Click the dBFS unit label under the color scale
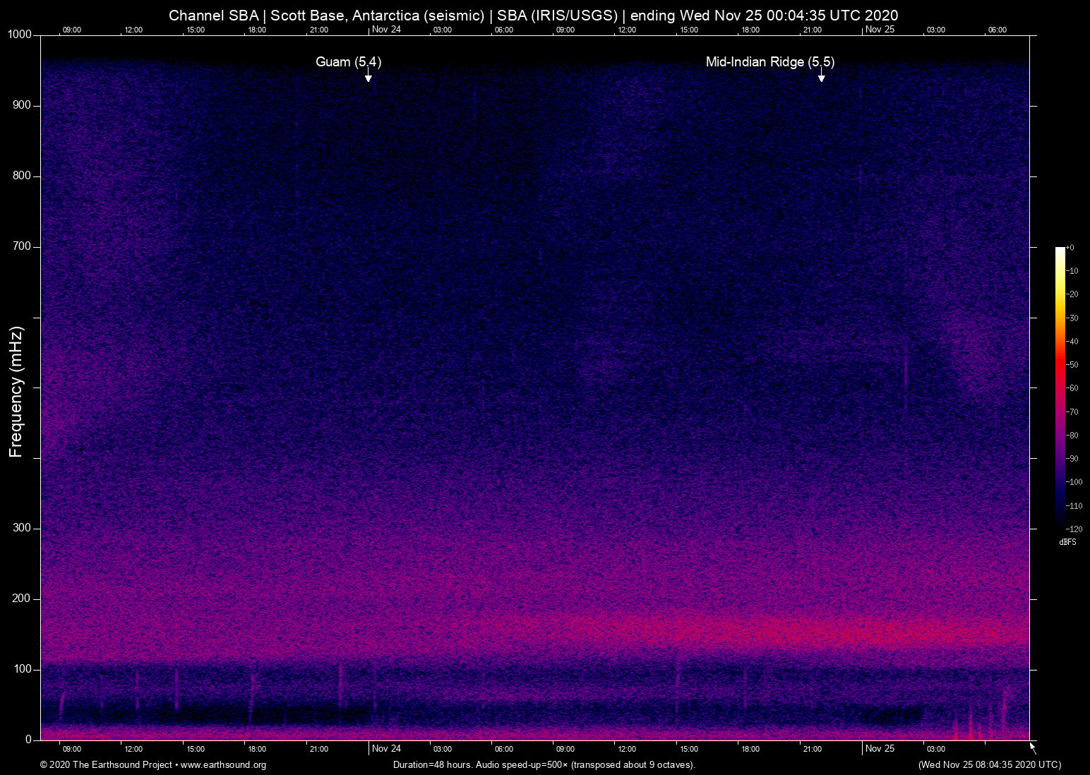This screenshot has width=1090, height=775. tap(1067, 542)
